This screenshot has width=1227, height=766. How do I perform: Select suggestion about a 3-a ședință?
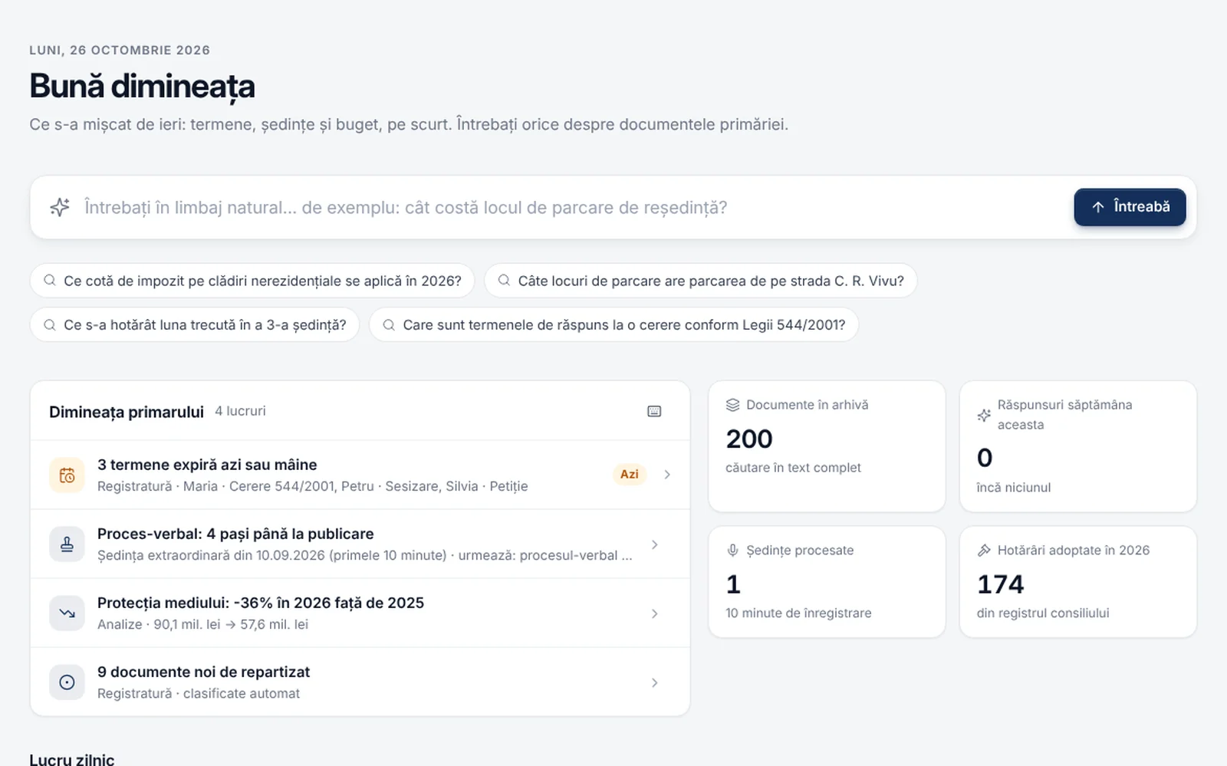[x=195, y=325]
